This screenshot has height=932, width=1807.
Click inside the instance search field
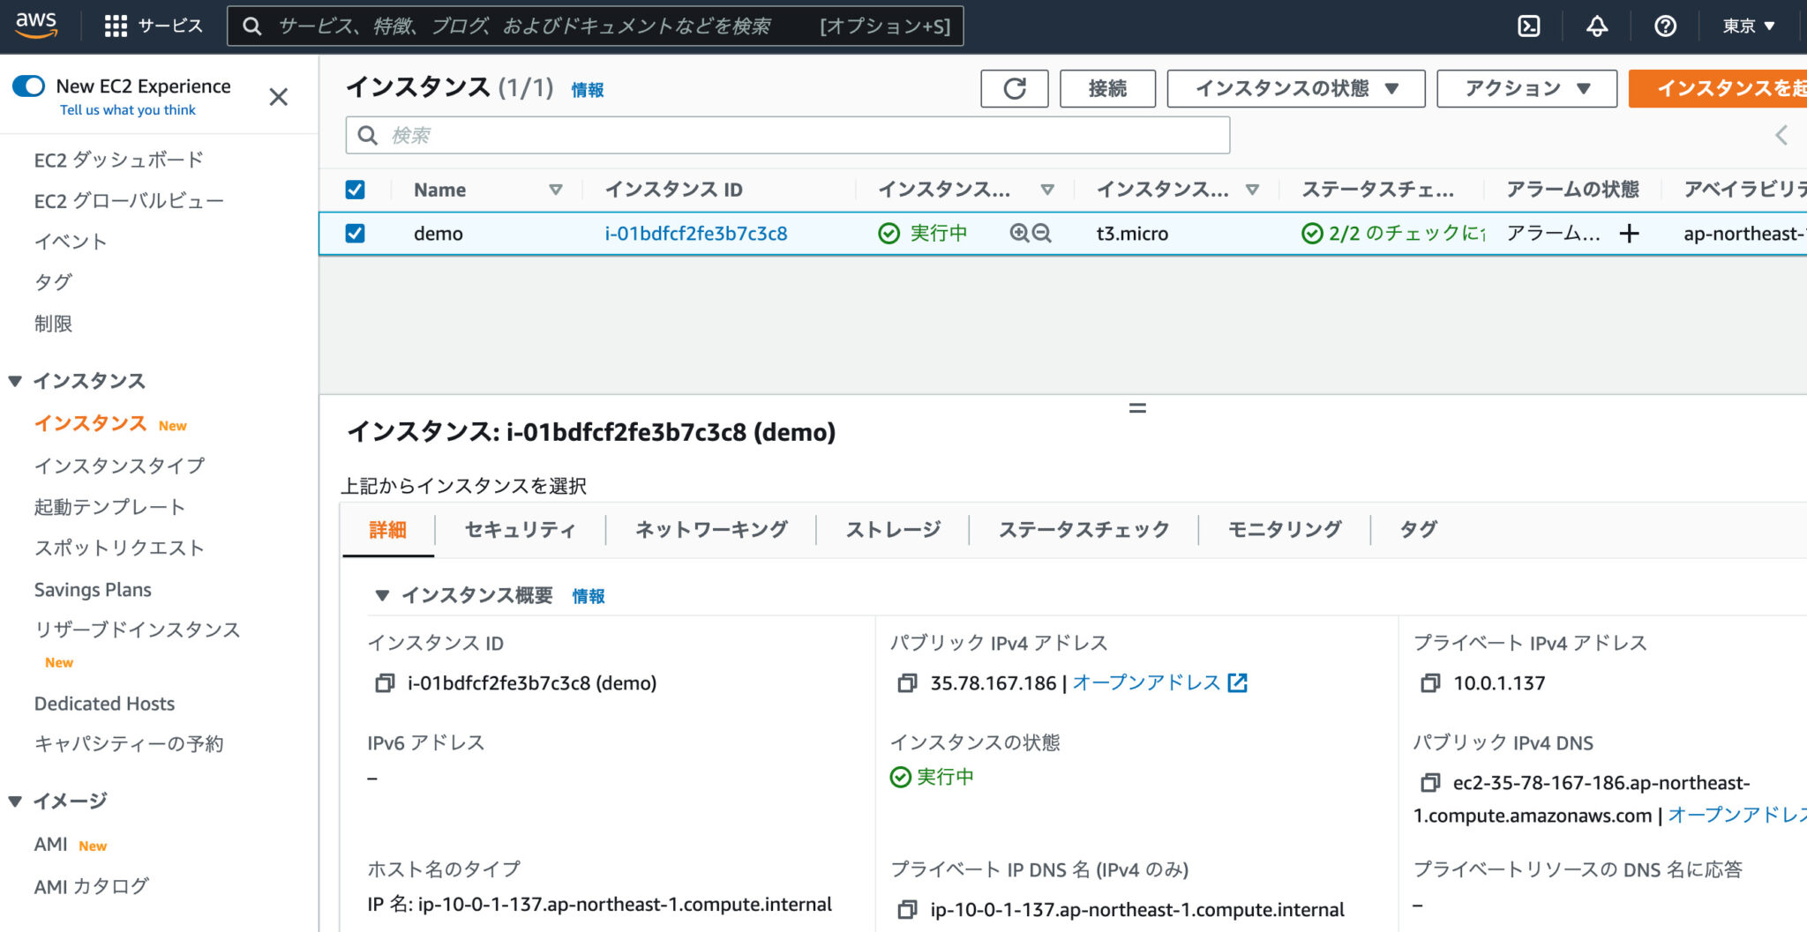pyautogui.click(x=785, y=135)
